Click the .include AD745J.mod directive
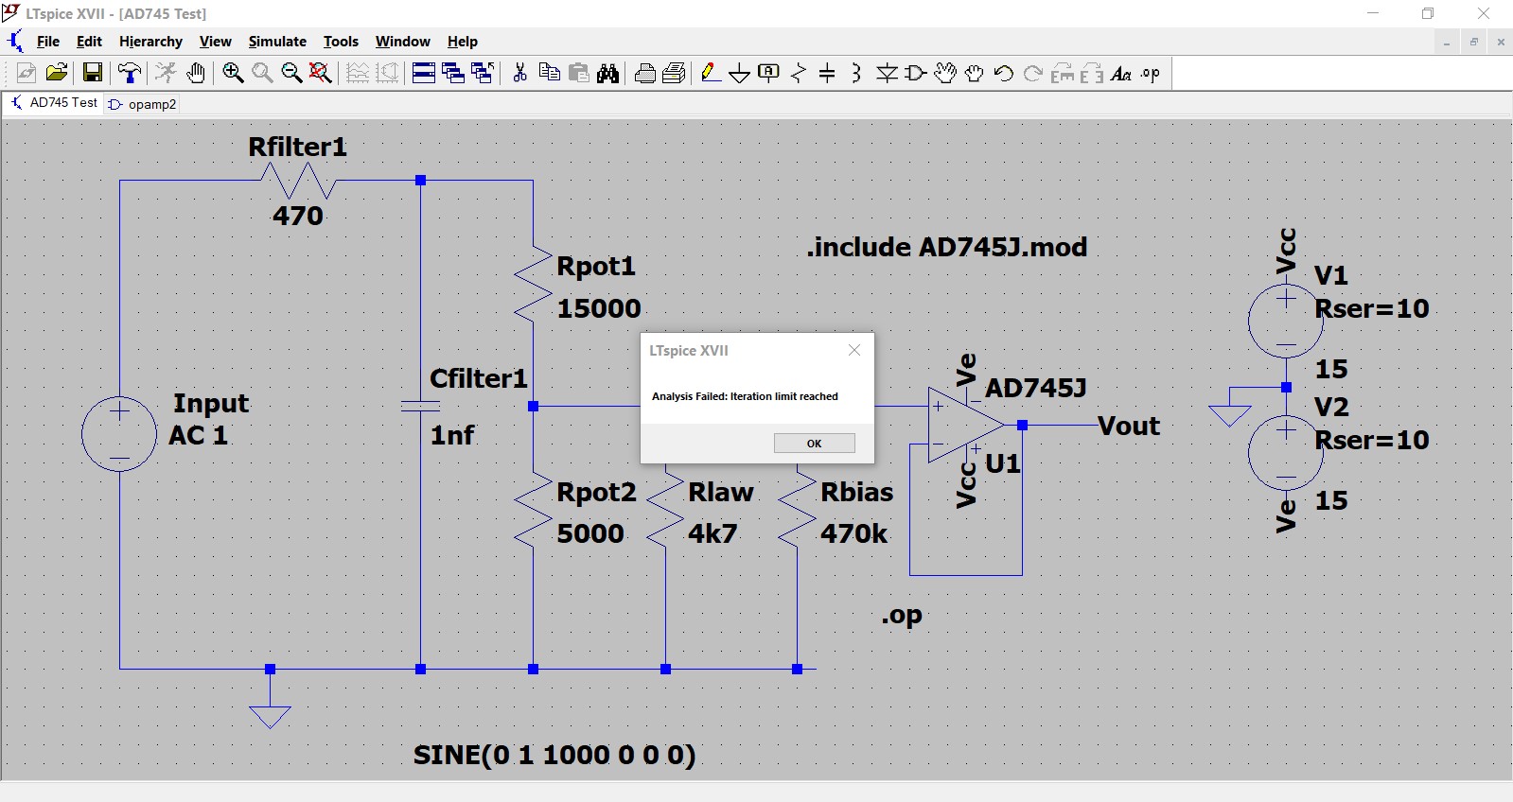Screen dimensions: 1513x802 click(x=947, y=247)
